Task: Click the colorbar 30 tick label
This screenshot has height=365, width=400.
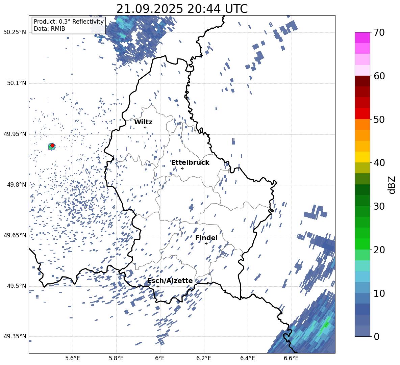Action: pyautogui.click(x=379, y=206)
